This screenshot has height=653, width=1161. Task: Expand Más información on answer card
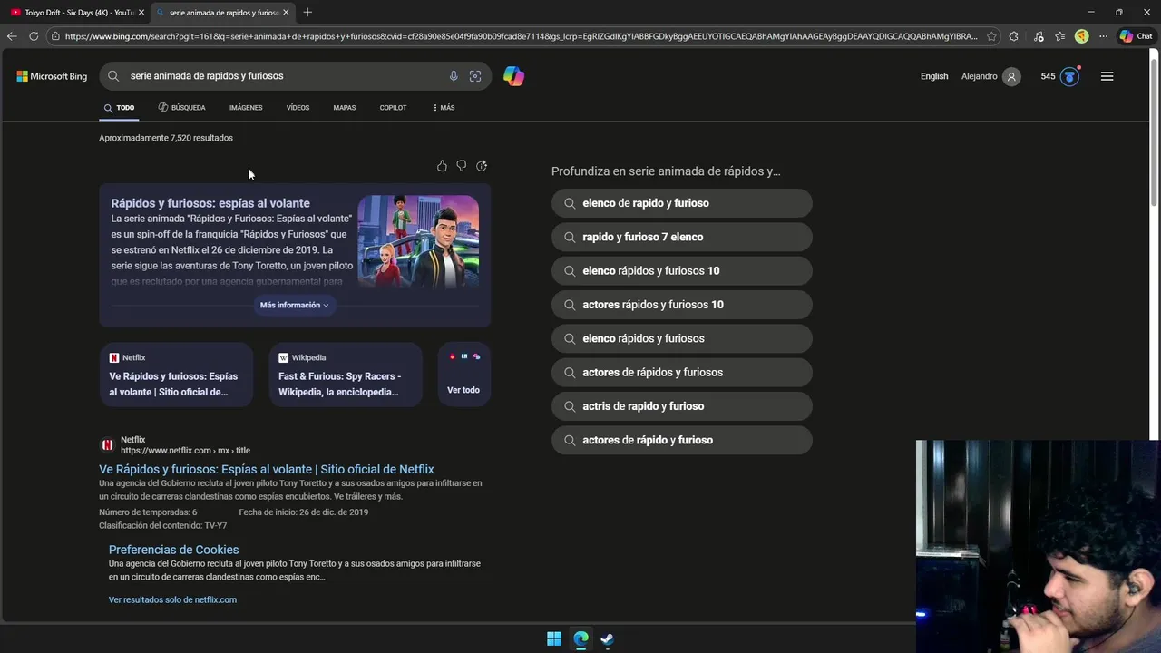pos(295,305)
